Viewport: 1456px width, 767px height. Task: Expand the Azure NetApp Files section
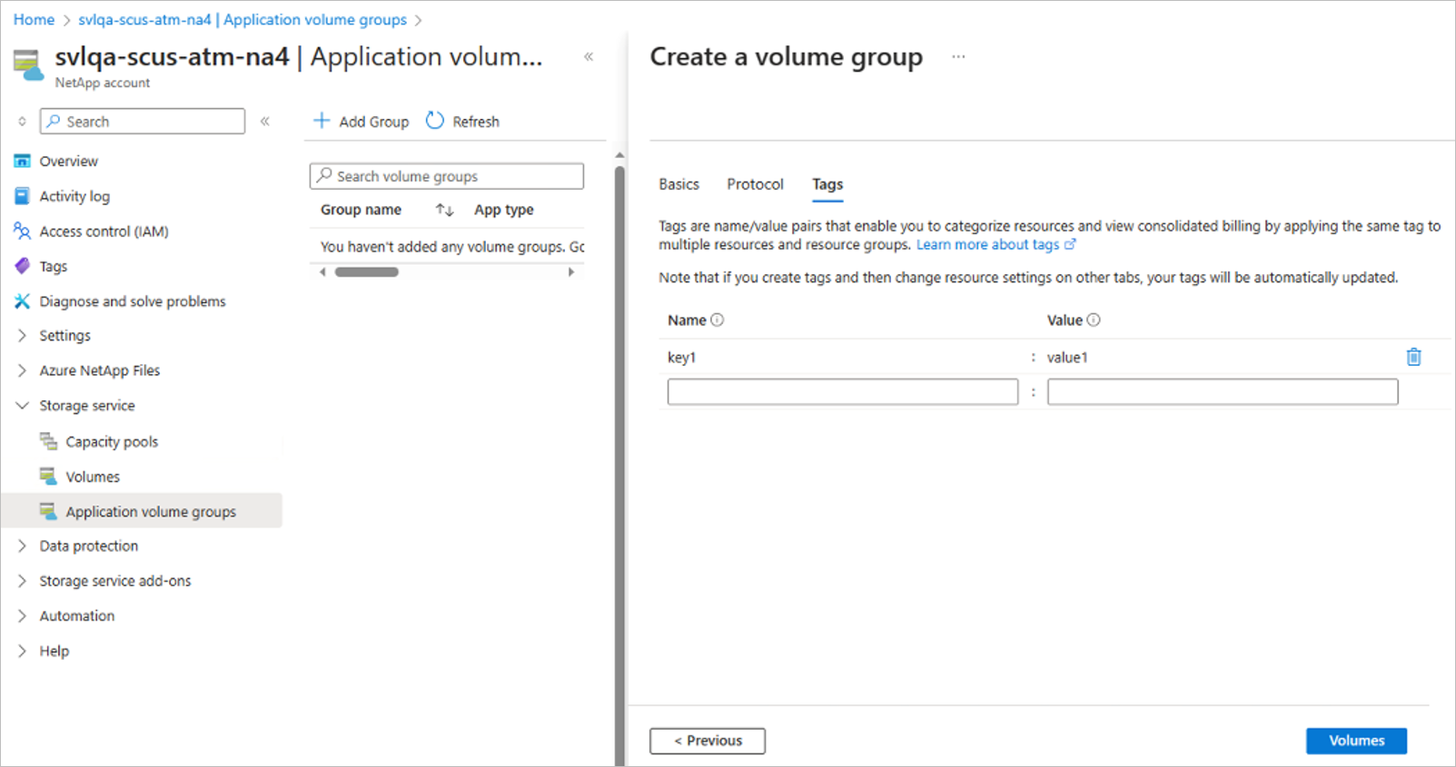[x=23, y=370]
